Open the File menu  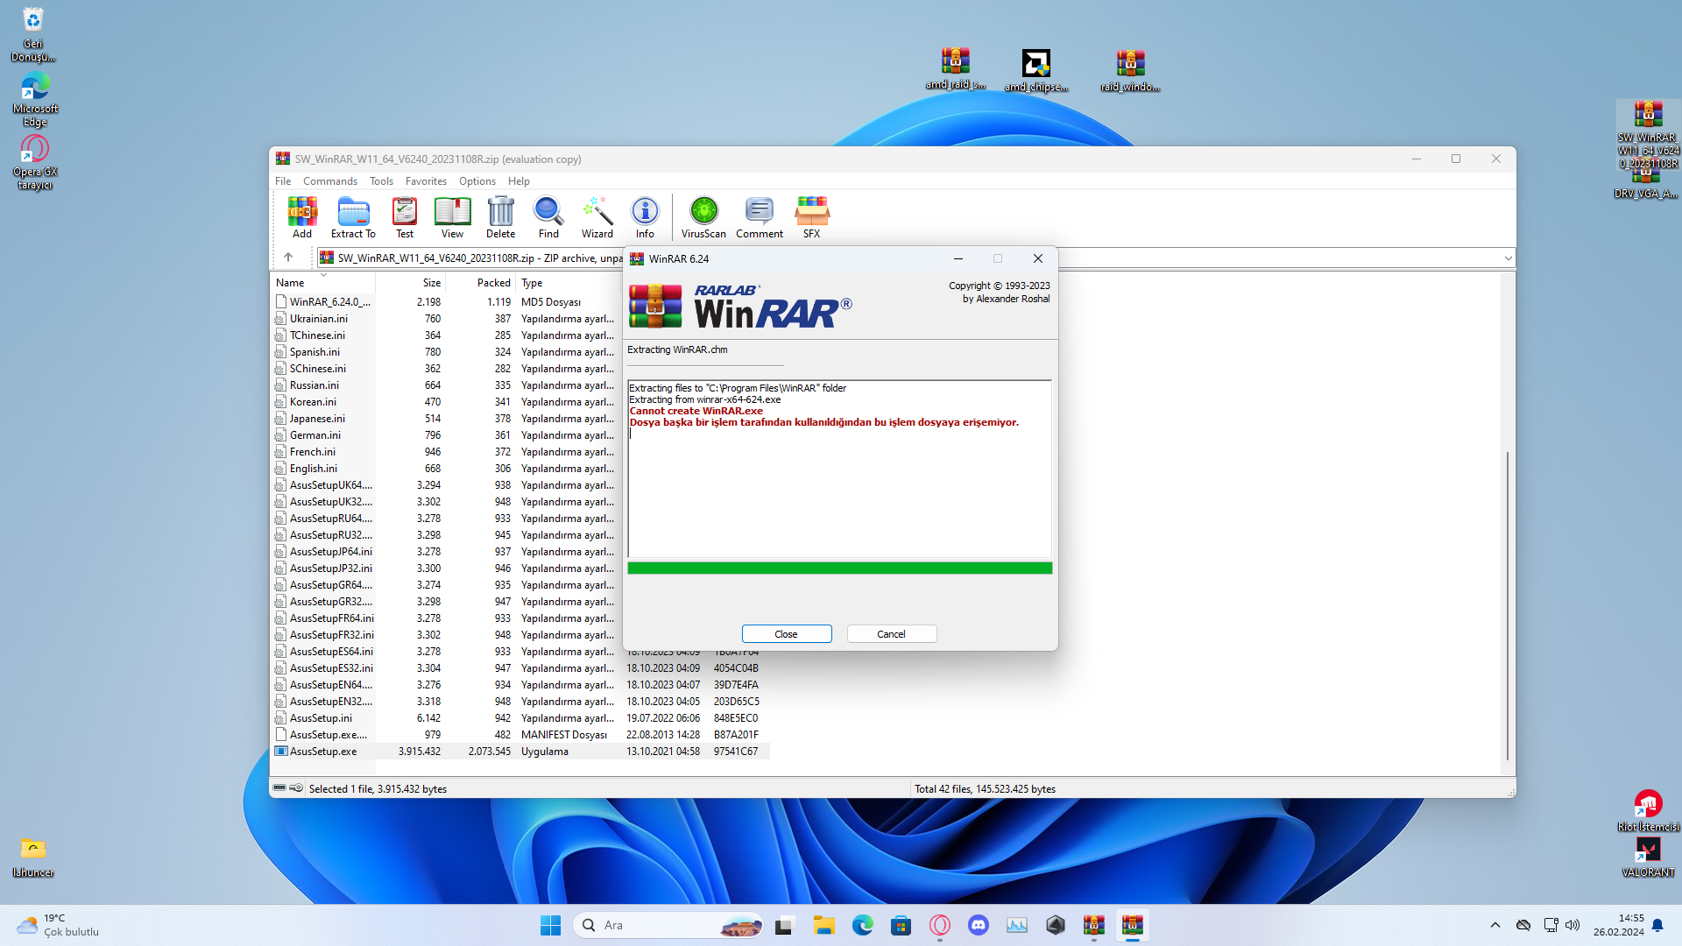283,181
